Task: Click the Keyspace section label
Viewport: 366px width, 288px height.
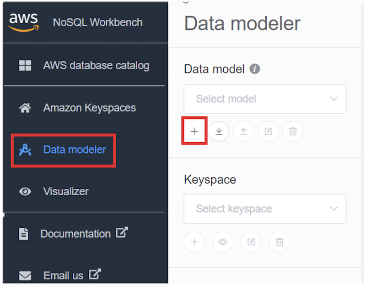Action: [210, 180]
